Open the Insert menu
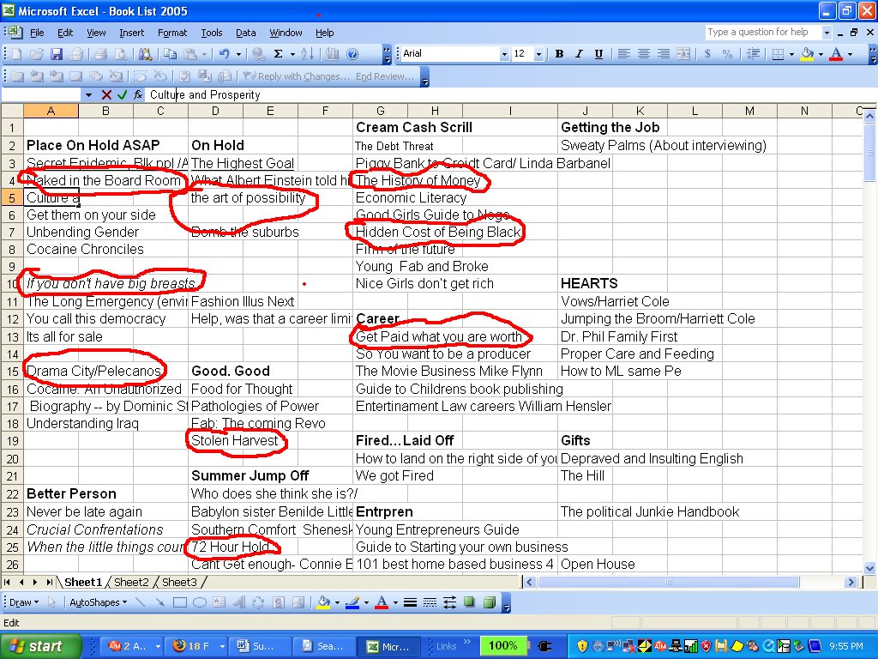 coord(131,33)
